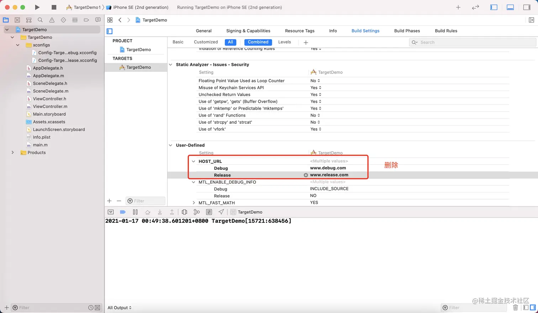Open Debug View Hierarchy
The height and width of the screenshot is (313, 538).
tap(184, 212)
